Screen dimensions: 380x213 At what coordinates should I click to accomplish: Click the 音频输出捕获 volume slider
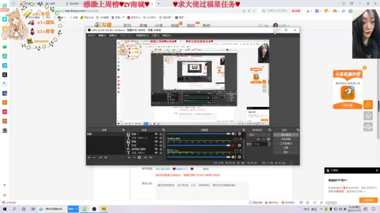click(199, 145)
